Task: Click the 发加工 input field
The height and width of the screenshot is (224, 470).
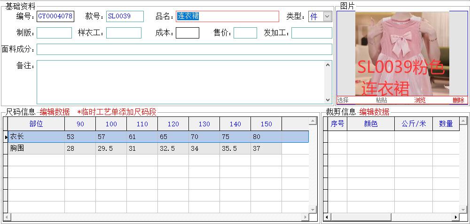Action: click(x=312, y=33)
